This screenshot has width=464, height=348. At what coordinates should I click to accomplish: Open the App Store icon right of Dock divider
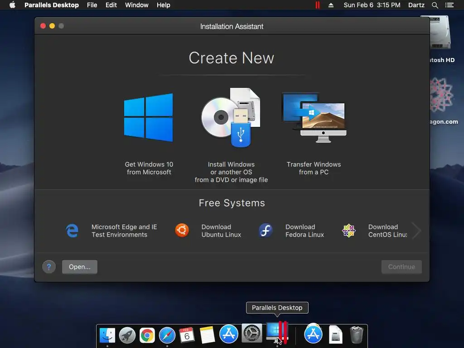314,334
